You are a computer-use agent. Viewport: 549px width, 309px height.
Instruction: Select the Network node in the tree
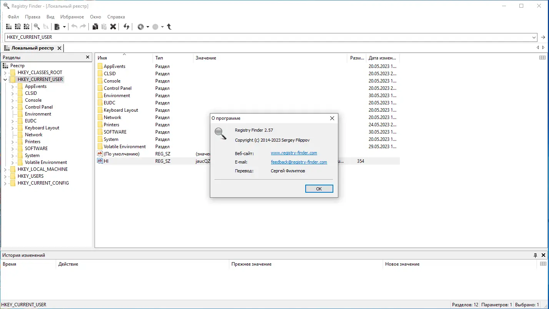click(34, 135)
